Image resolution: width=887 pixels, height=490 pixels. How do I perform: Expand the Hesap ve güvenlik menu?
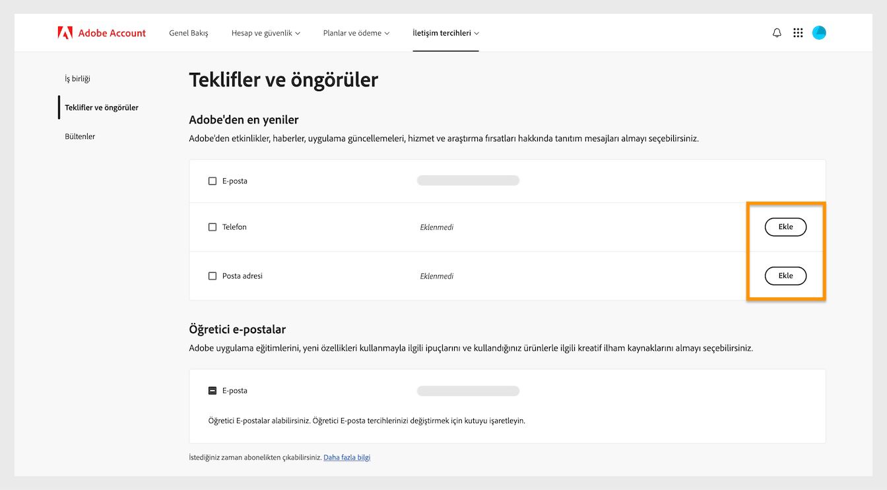(x=266, y=33)
